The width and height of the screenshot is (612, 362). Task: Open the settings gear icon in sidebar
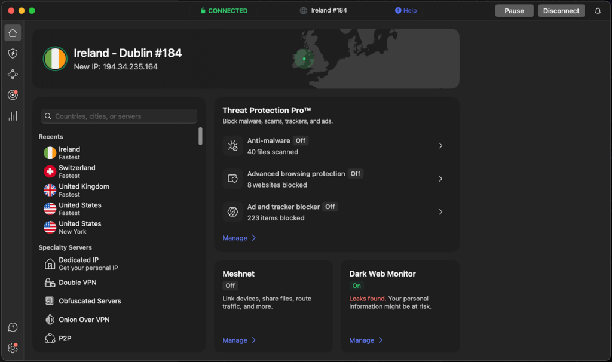[13, 348]
